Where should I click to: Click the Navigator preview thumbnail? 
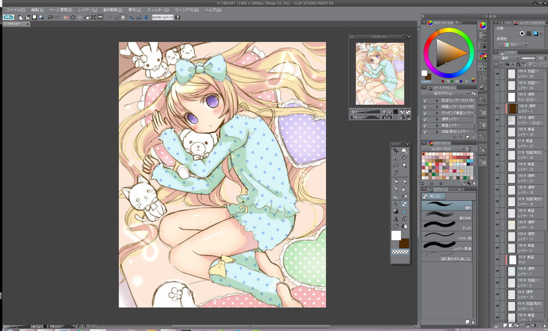[x=380, y=74]
